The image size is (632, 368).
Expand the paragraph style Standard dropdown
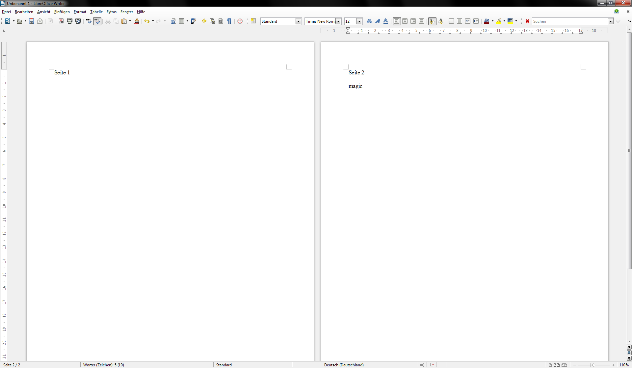point(298,21)
